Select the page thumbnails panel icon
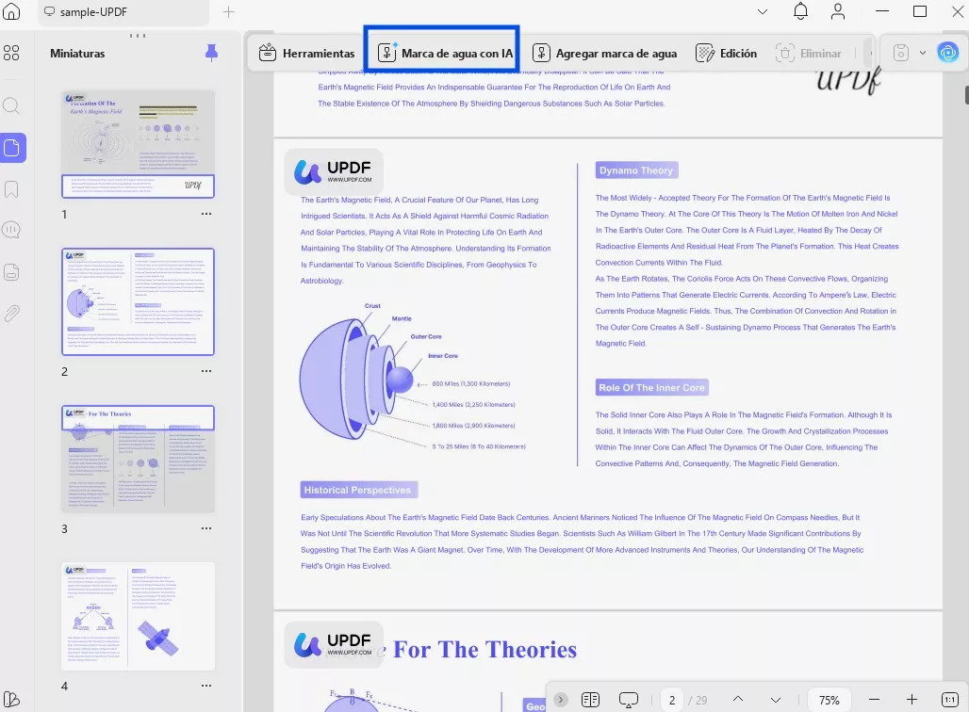The image size is (969, 712). (12, 148)
